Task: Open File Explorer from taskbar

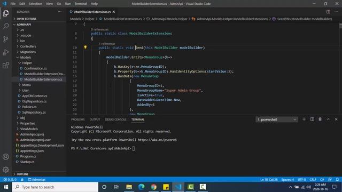Action: [129, 187]
